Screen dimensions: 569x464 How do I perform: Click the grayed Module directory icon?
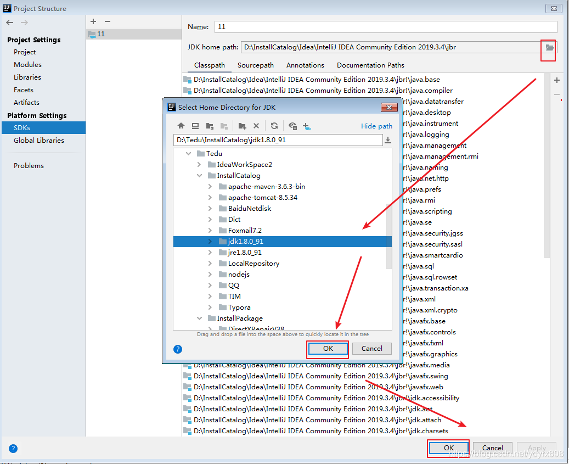[224, 126]
